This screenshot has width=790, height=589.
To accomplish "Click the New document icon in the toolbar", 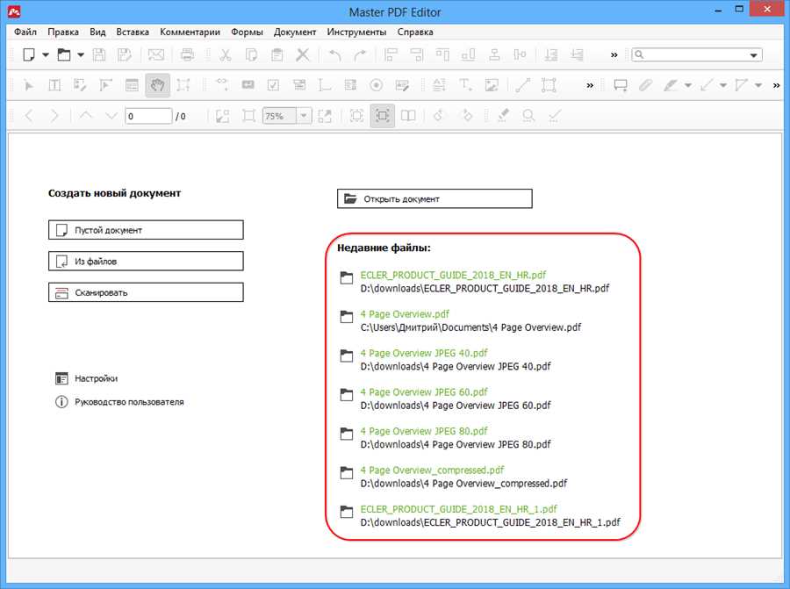I will click(x=29, y=54).
